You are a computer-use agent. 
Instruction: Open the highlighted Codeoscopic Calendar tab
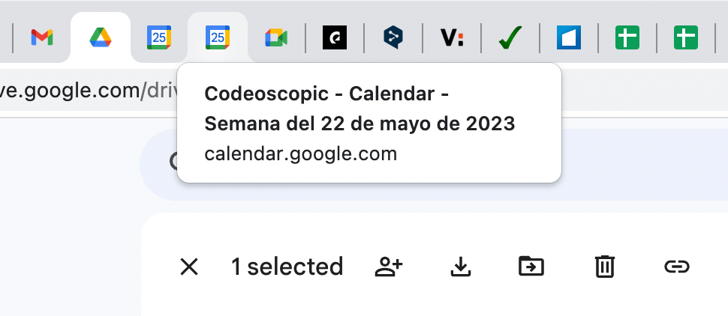click(x=218, y=37)
